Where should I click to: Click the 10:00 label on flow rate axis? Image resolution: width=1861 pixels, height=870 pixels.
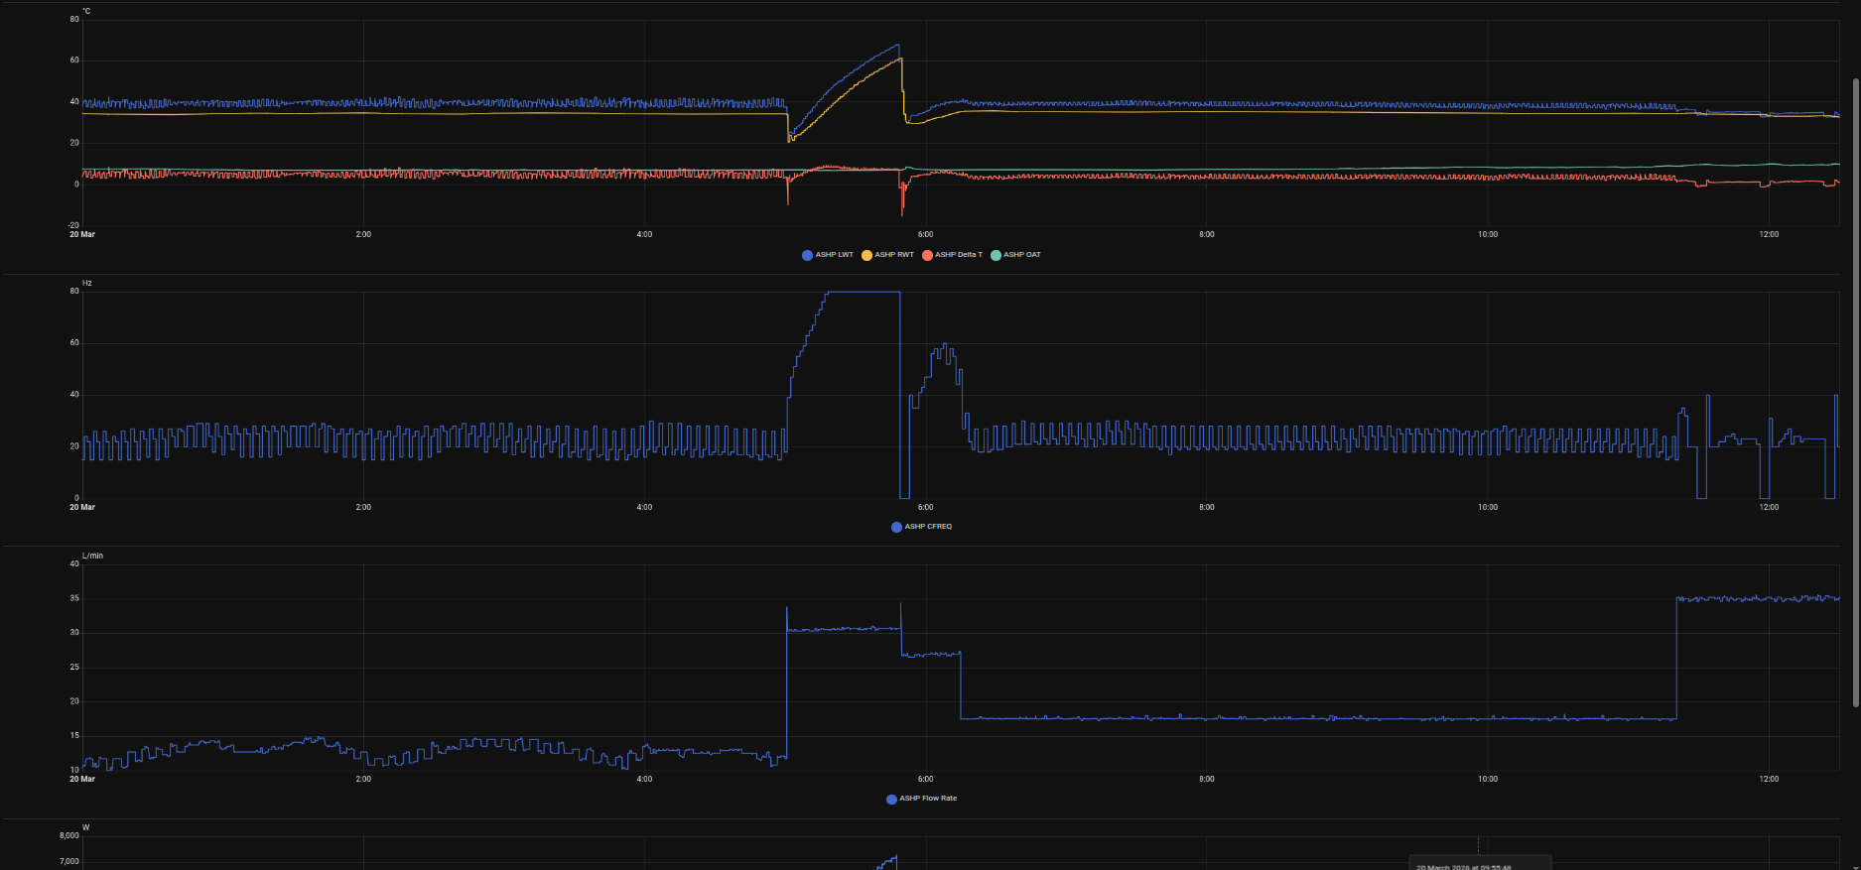pos(1487,779)
